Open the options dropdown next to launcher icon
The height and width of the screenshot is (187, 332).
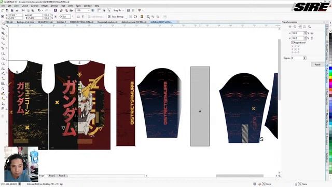point(143,10)
